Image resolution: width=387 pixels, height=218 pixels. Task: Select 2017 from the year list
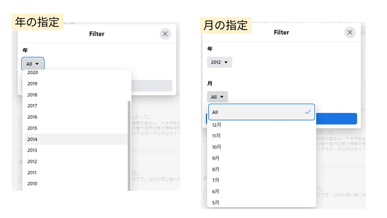[76, 106]
